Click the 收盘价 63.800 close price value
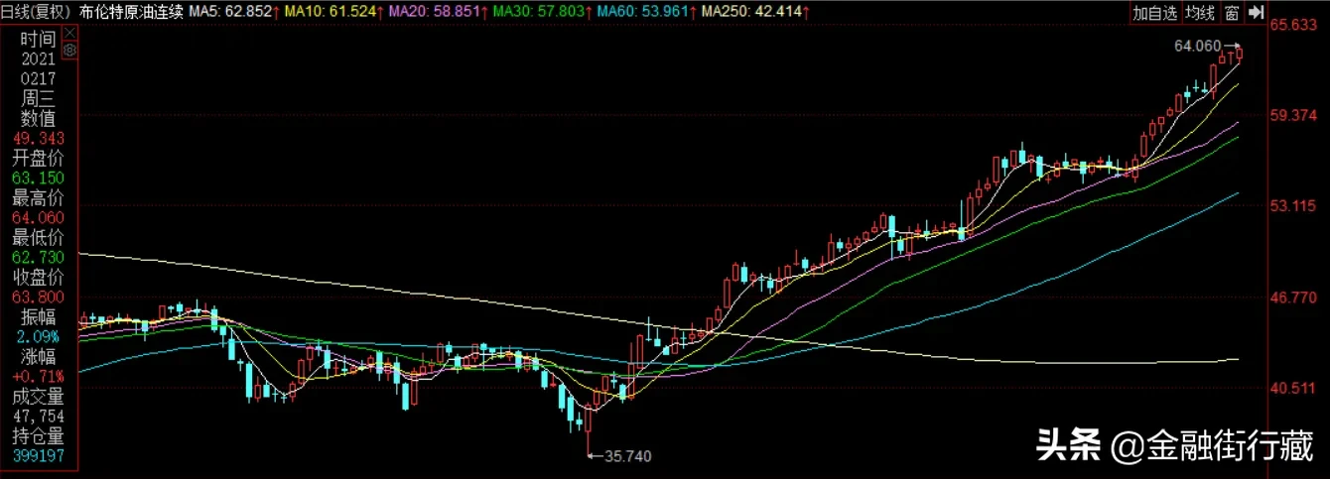 click(38, 297)
